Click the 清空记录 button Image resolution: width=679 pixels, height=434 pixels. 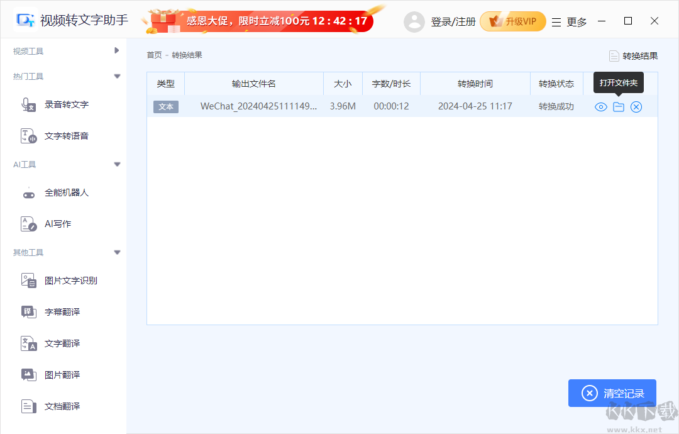pos(612,392)
